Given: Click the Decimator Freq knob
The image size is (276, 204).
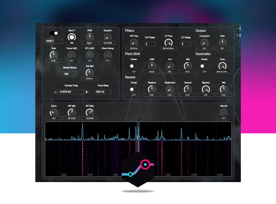Looking at the screenshot, I should pyautogui.click(x=222, y=66).
